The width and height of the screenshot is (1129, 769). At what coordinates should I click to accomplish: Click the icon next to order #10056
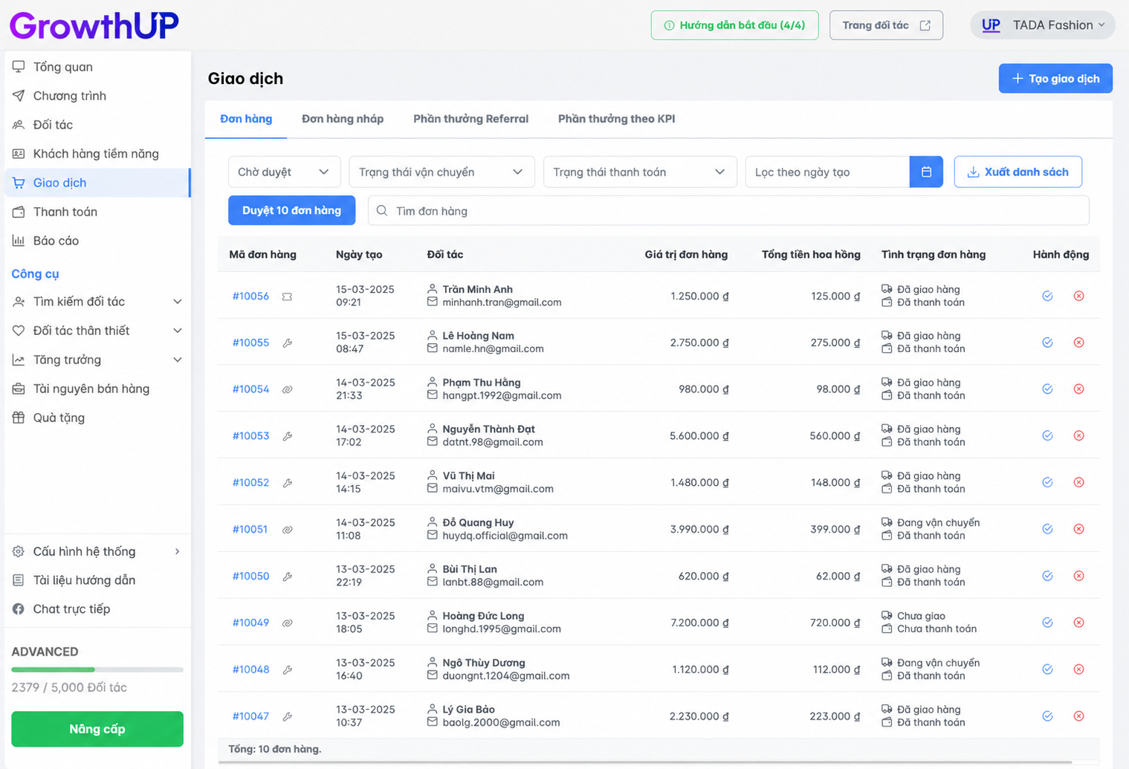point(287,296)
